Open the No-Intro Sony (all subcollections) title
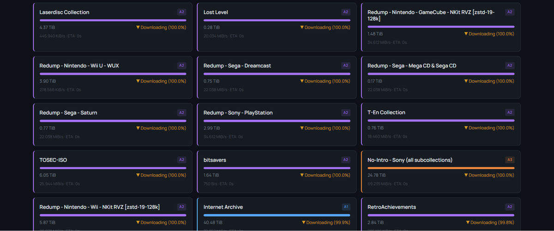Screen dimensions: 554x231 [410, 160]
